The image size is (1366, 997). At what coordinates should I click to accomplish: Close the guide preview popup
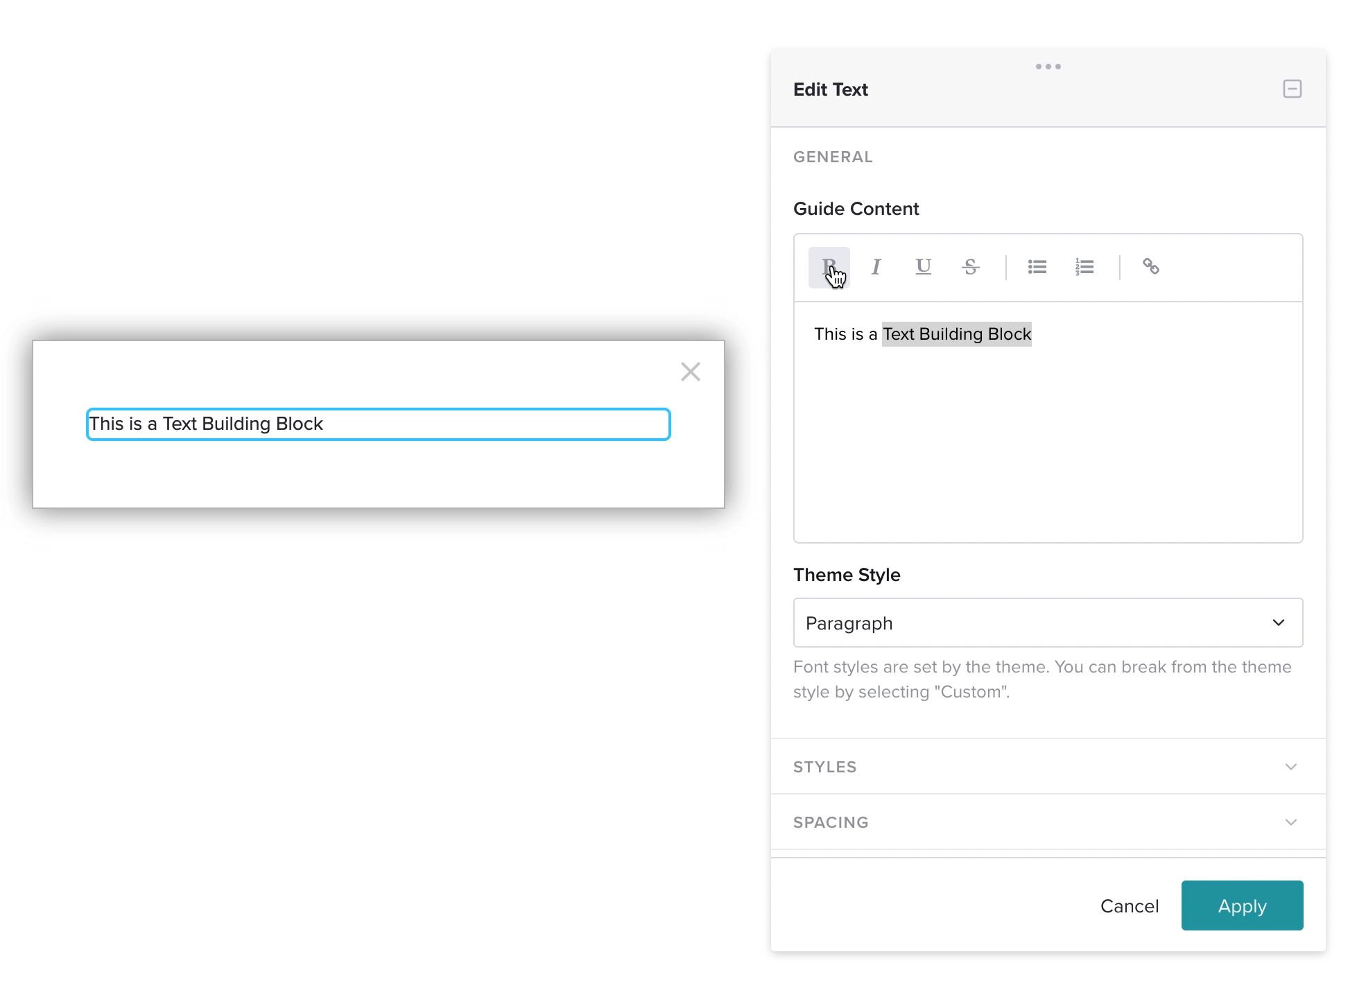pyautogui.click(x=690, y=372)
